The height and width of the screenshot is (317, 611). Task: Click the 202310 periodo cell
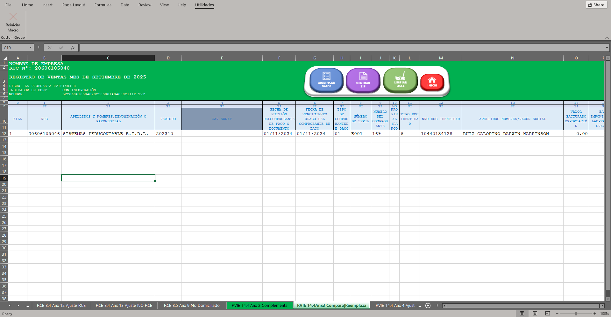[x=168, y=133]
